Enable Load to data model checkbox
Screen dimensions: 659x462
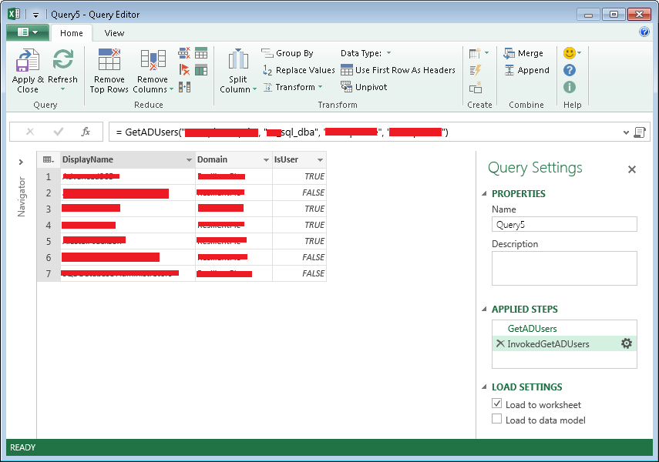pos(497,420)
